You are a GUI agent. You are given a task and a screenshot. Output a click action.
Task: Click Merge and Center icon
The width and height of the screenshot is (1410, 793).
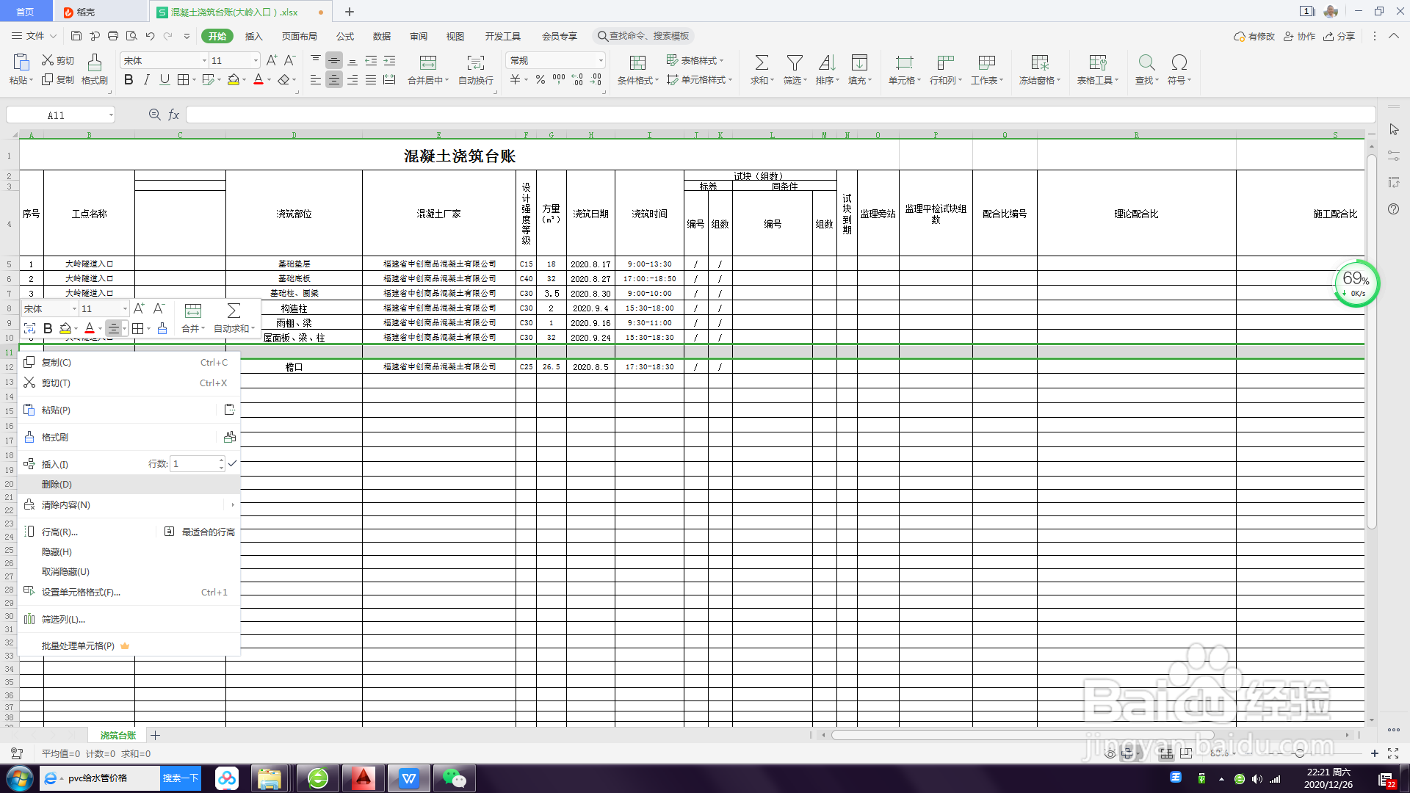(x=427, y=63)
